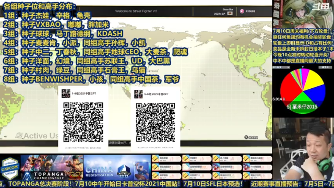Click the TOPANGA总决赛阶段 ticker text
The height and width of the screenshot is (188, 334).
(x=41, y=184)
